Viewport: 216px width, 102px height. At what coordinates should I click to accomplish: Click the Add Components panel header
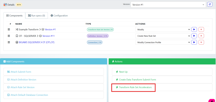(54, 62)
